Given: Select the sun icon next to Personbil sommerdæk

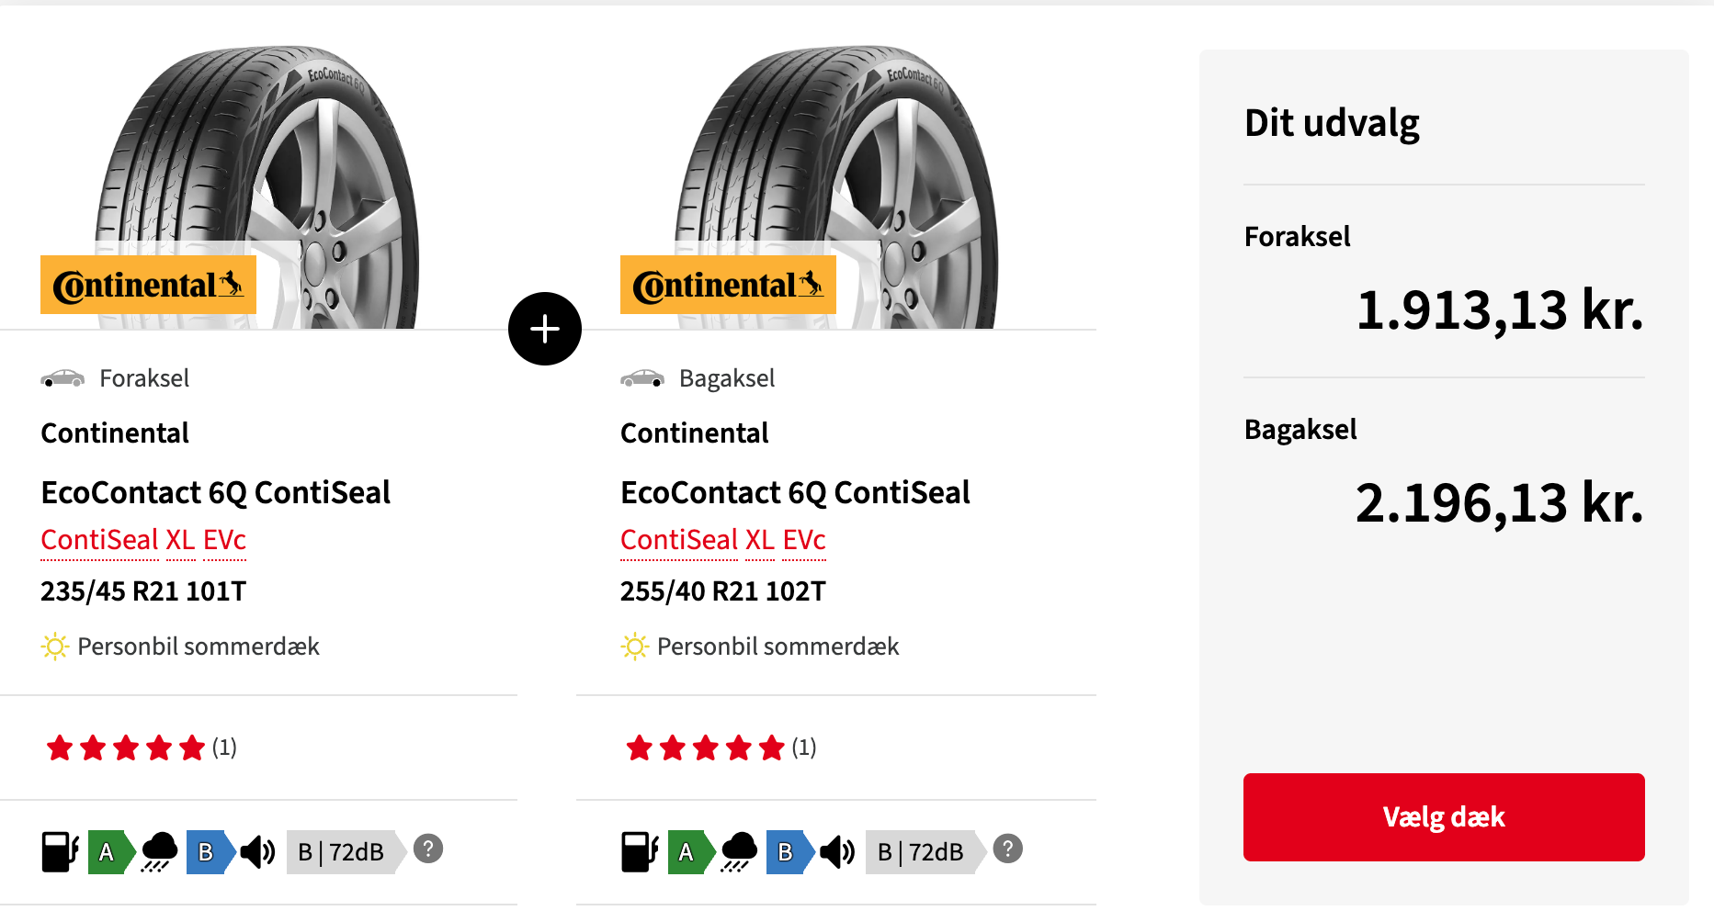Looking at the screenshot, I should pyautogui.click(x=54, y=646).
